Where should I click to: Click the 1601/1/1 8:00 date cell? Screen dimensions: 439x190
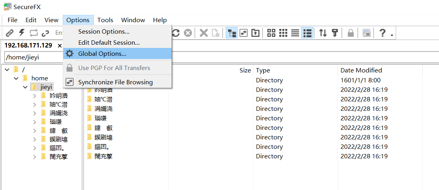[x=360, y=80]
